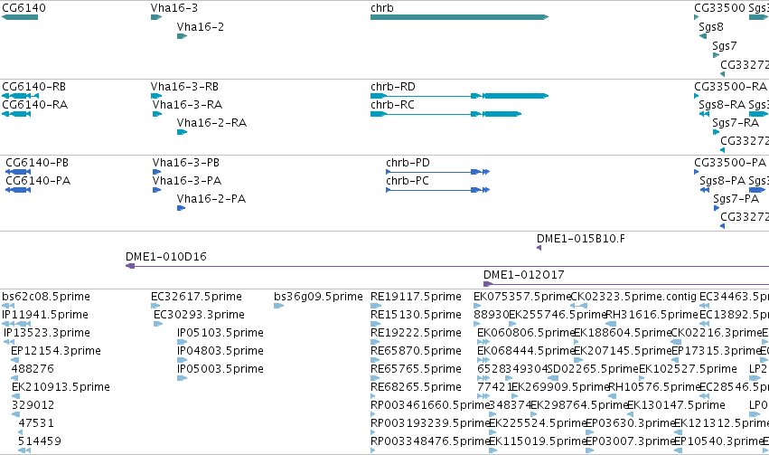
Task: Select the chrb-RC transcript feature
Action: click(445, 114)
